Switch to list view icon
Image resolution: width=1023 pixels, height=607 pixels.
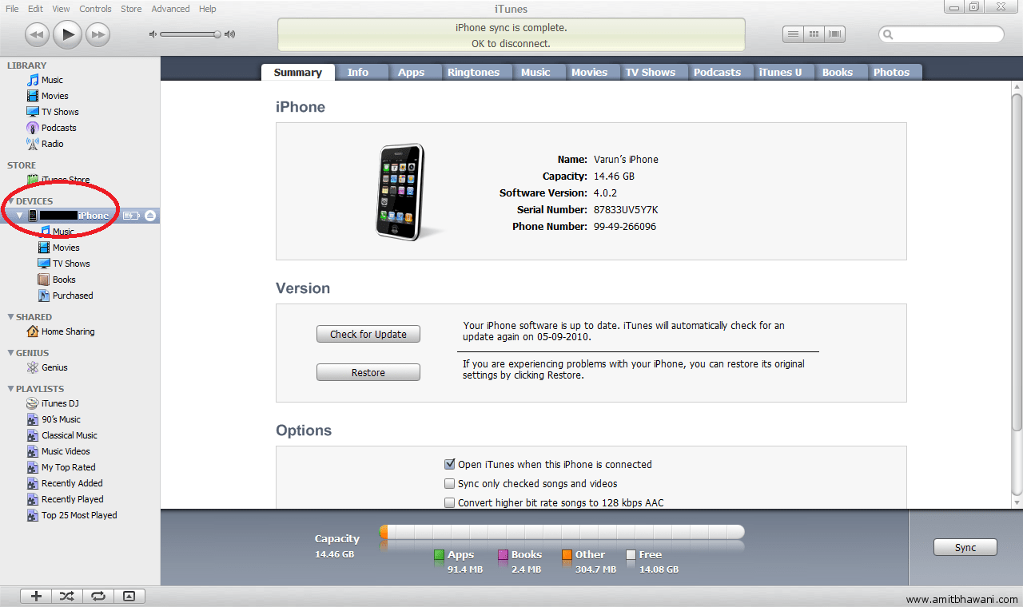coord(793,34)
